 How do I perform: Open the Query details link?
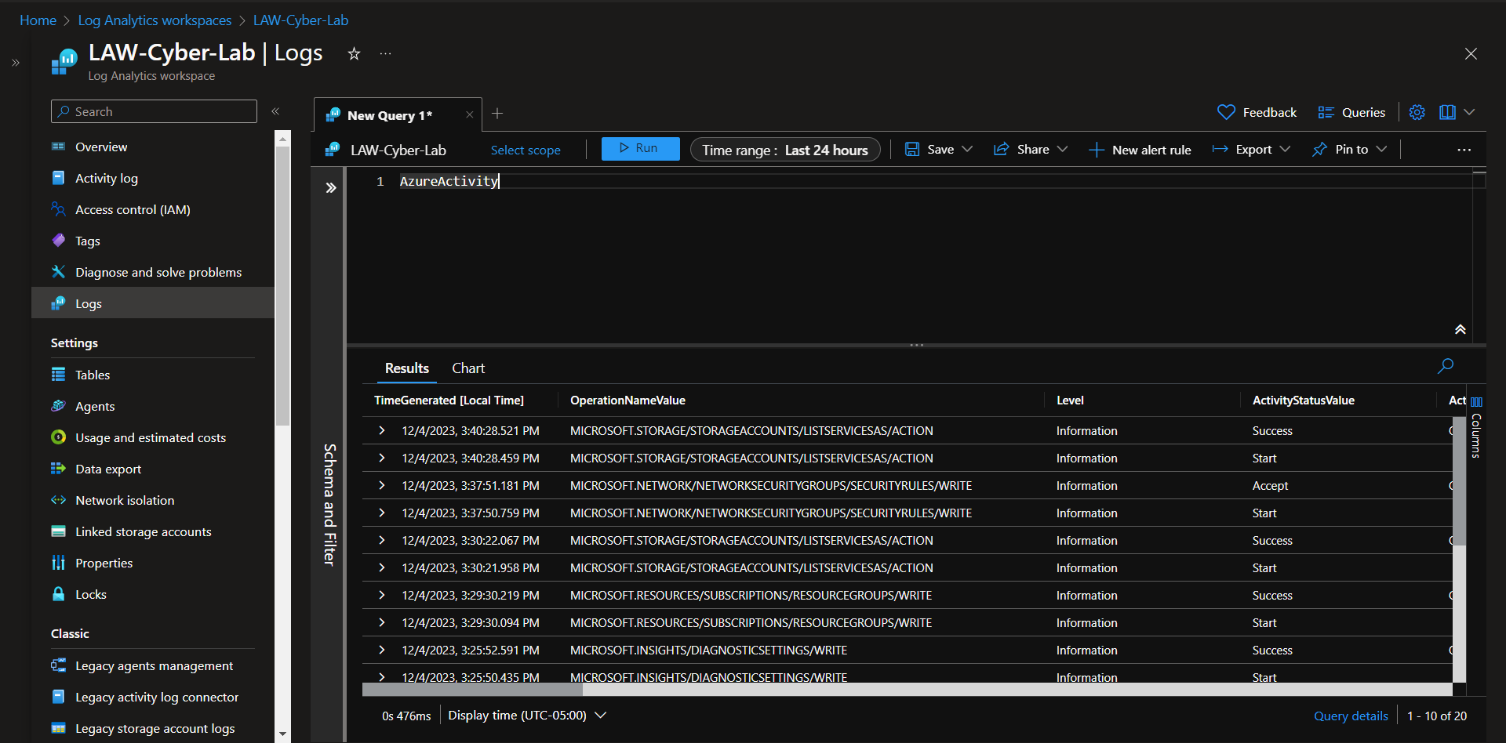pyautogui.click(x=1351, y=716)
